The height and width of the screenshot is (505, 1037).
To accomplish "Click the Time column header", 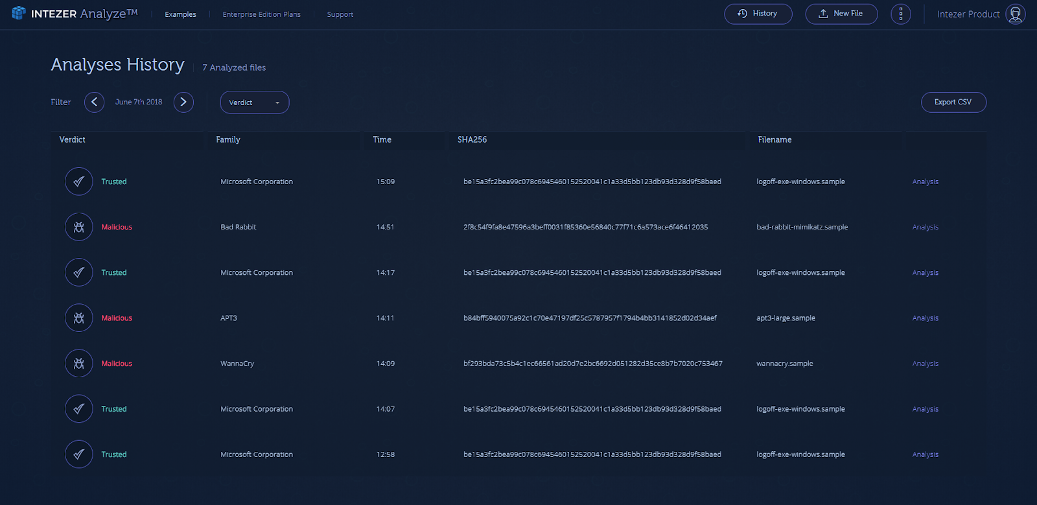I will (382, 140).
